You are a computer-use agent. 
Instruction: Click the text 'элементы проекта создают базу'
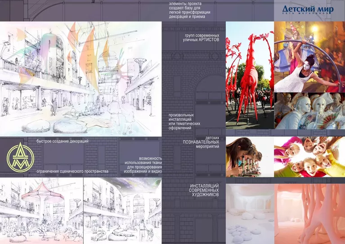point(184,6)
